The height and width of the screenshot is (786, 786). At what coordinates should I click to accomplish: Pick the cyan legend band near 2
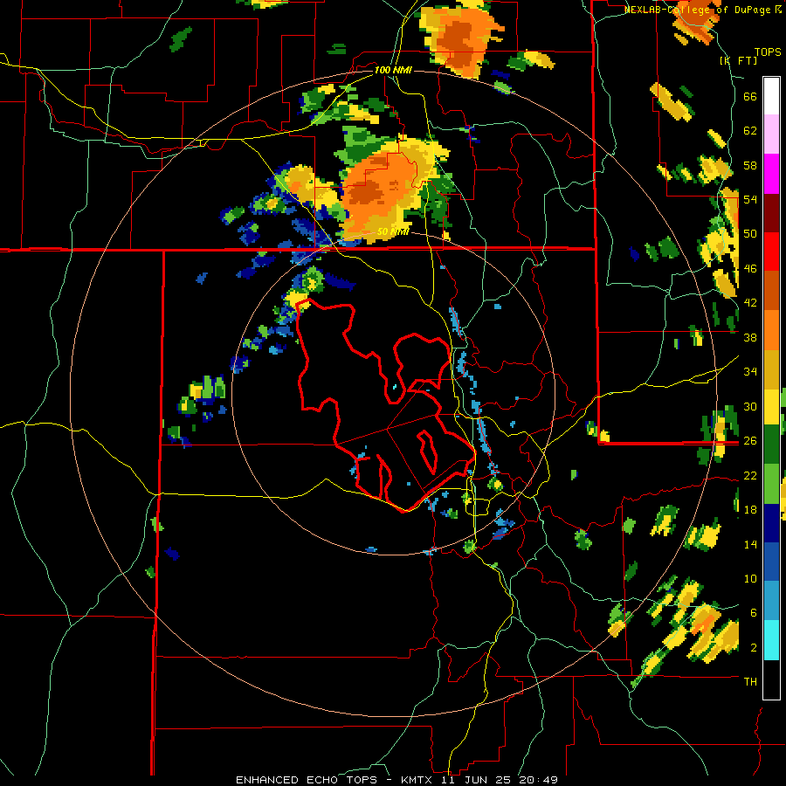[x=771, y=640]
